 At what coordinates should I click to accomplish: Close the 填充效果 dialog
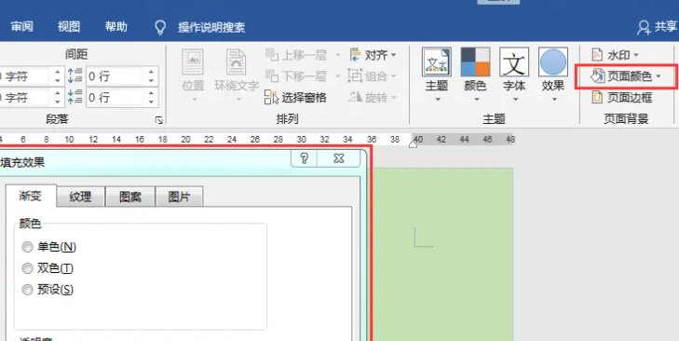(x=339, y=158)
